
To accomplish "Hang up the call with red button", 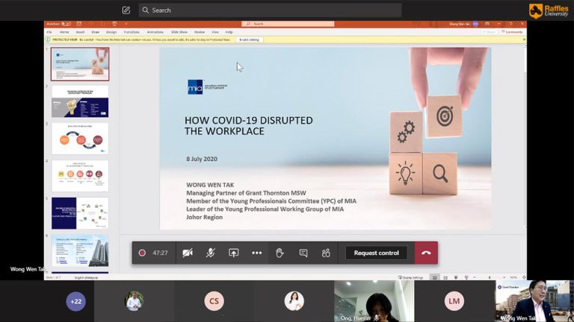I will click(426, 253).
